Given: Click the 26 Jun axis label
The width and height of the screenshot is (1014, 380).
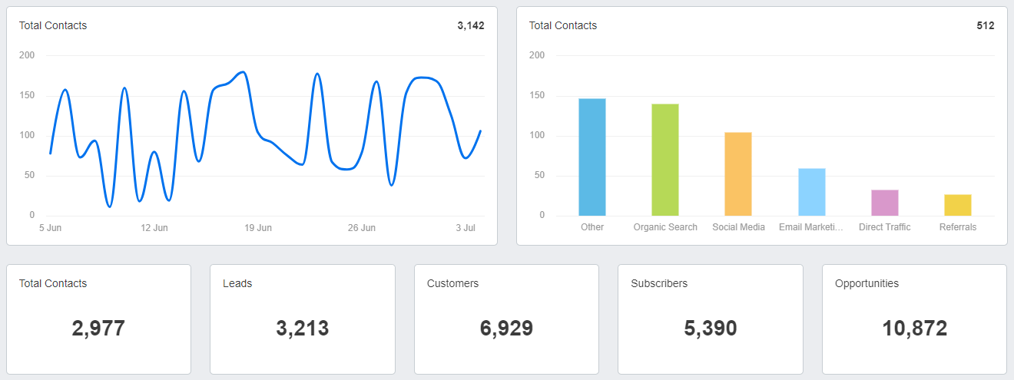Looking at the screenshot, I should 362,228.
